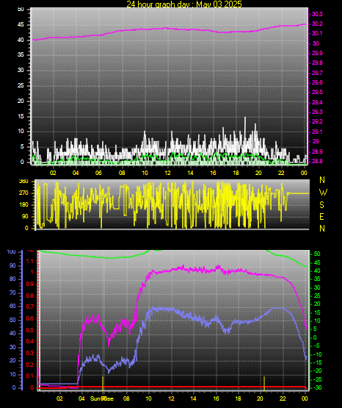Click magenta 28.8 on the pressure axis
The width and height of the screenshot is (342, 408).
(x=317, y=161)
